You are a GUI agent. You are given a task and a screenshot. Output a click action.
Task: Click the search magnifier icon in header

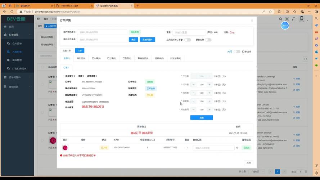[280, 19]
